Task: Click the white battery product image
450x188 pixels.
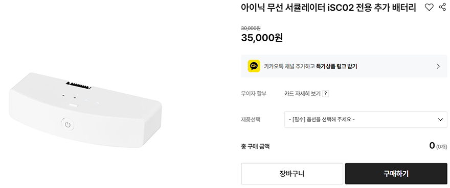Action: [x=84, y=110]
